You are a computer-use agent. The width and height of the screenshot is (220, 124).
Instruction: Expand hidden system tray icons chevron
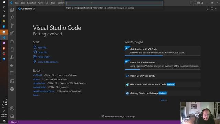pos(6,99)
